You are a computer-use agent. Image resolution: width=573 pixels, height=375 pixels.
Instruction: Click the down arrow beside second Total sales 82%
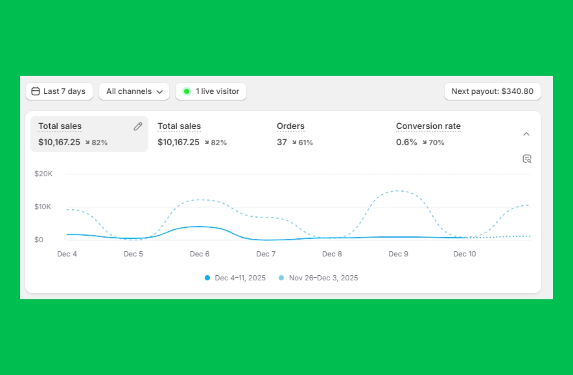[207, 143]
